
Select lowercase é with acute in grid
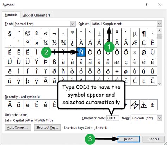click(144, 62)
